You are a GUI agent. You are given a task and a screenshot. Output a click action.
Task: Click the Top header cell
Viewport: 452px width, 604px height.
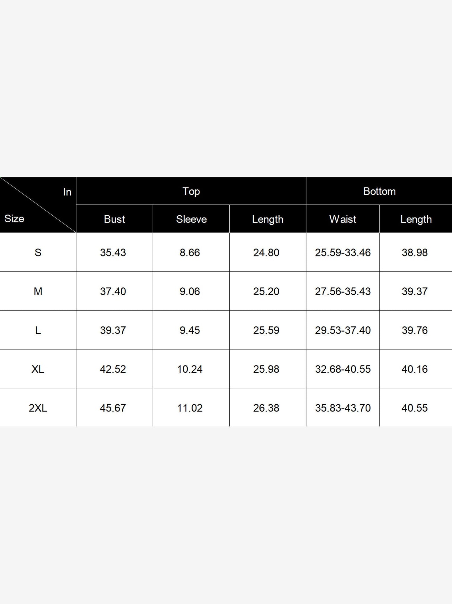191,191
